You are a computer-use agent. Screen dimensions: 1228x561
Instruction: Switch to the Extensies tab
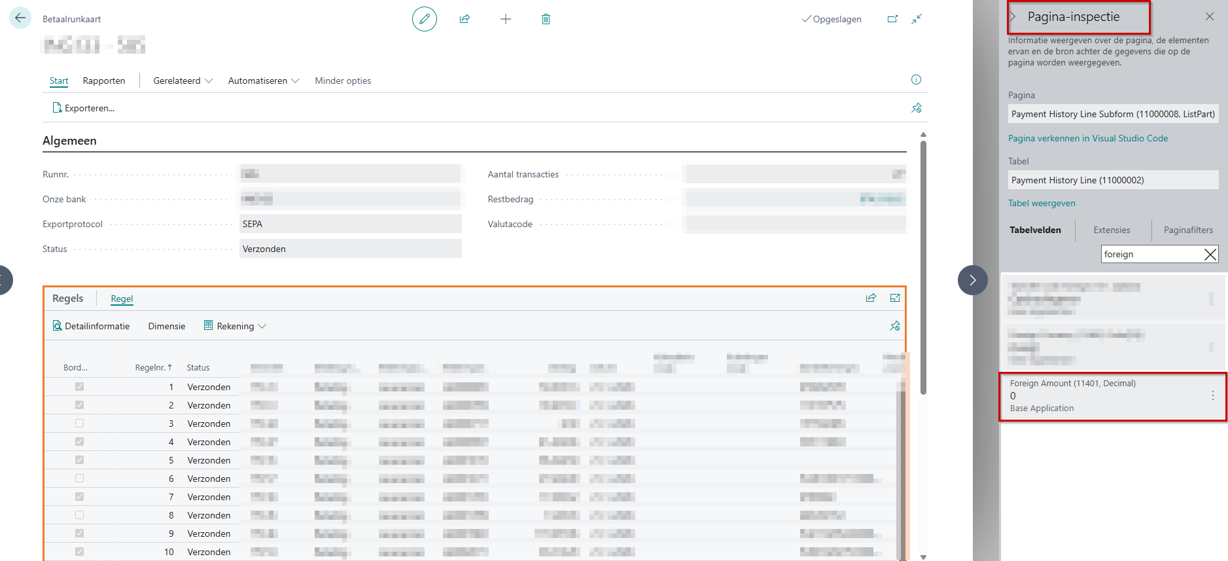tap(1112, 230)
